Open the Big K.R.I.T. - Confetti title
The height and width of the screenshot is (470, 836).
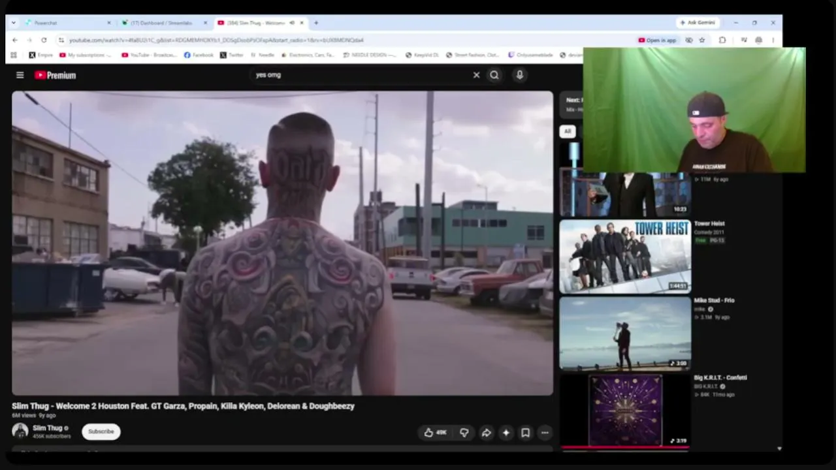click(720, 378)
